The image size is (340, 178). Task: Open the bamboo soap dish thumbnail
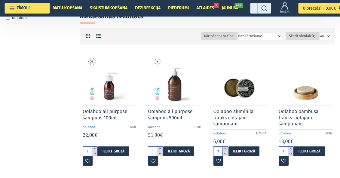click(305, 90)
